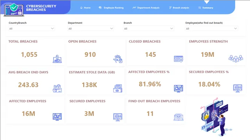Click the Branch analysis nav icon

point(170,8)
